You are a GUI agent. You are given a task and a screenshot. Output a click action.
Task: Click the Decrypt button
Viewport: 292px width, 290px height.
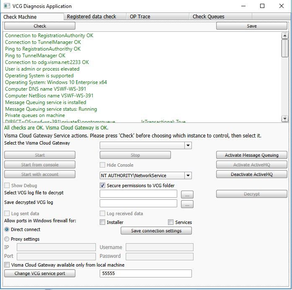pos(252,194)
